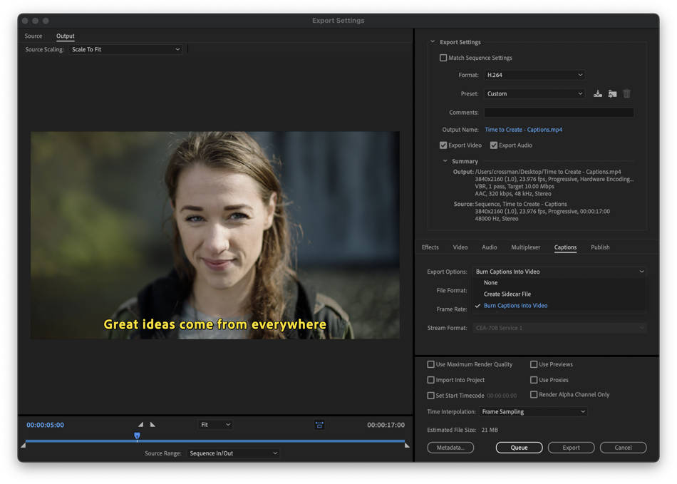Click the disabled Stream Format dropdown
The width and height of the screenshot is (677, 484).
(559, 328)
